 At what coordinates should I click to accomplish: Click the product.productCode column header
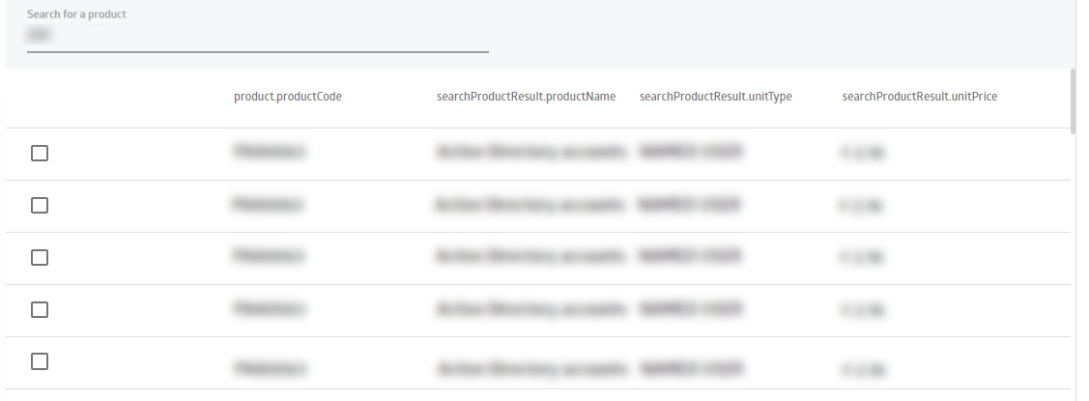pos(288,97)
